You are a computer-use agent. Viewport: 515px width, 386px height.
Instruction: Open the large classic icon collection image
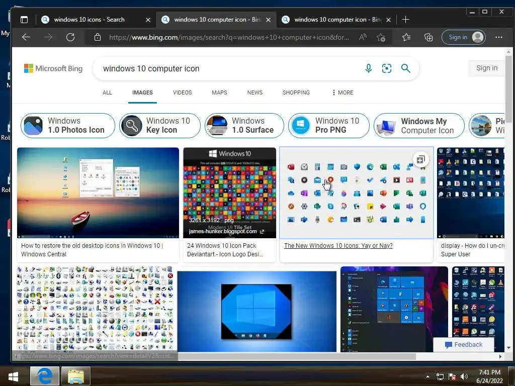point(95,309)
